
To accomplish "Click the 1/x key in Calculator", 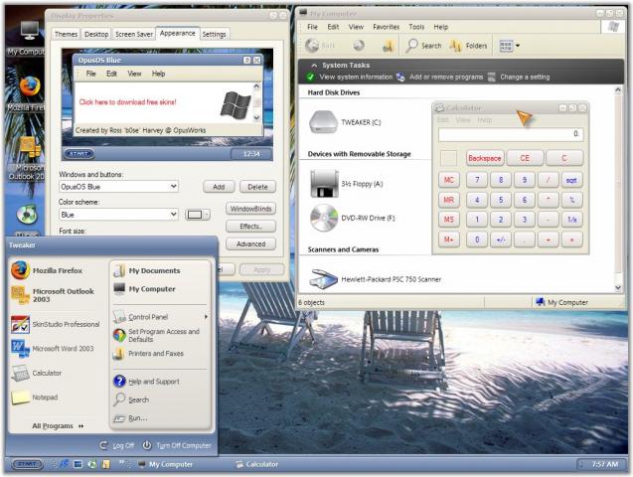I will pos(571,220).
